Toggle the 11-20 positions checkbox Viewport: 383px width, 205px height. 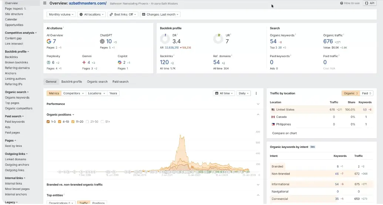point(73,122)
